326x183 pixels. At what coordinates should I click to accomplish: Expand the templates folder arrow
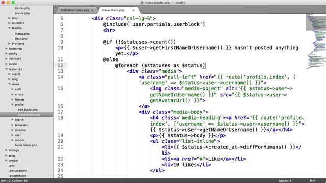point(12,125)
